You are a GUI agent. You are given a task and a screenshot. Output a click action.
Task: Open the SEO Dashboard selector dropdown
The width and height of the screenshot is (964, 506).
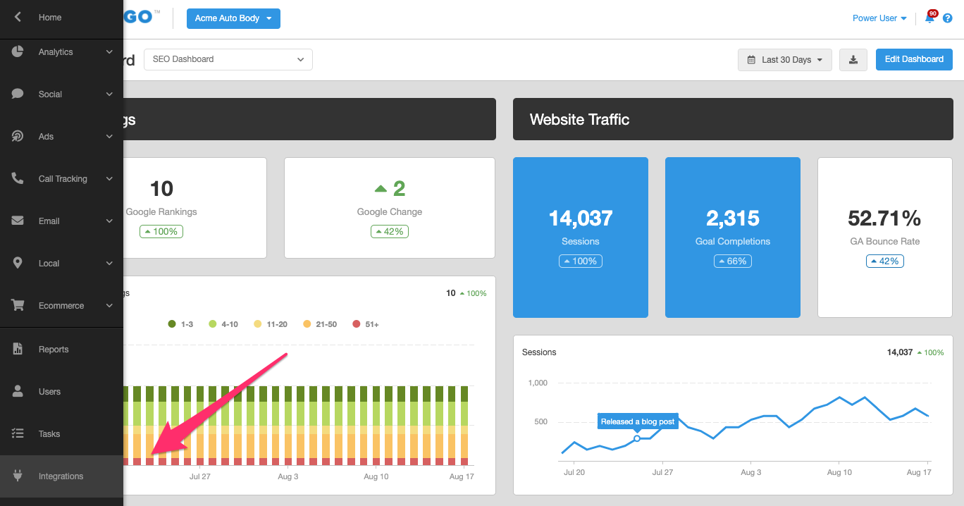pyautogui.click(x=228, y=59)
